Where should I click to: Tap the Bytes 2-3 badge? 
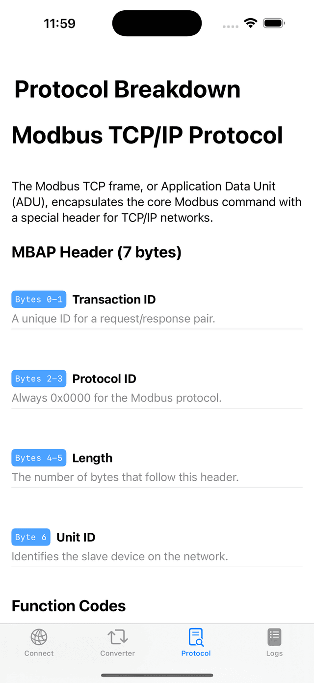[39, 378]
